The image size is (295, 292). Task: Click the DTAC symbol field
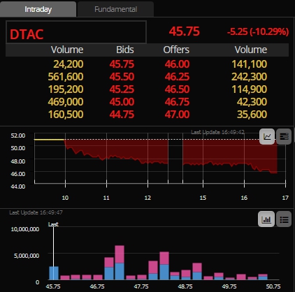click(x=76, y=32)
